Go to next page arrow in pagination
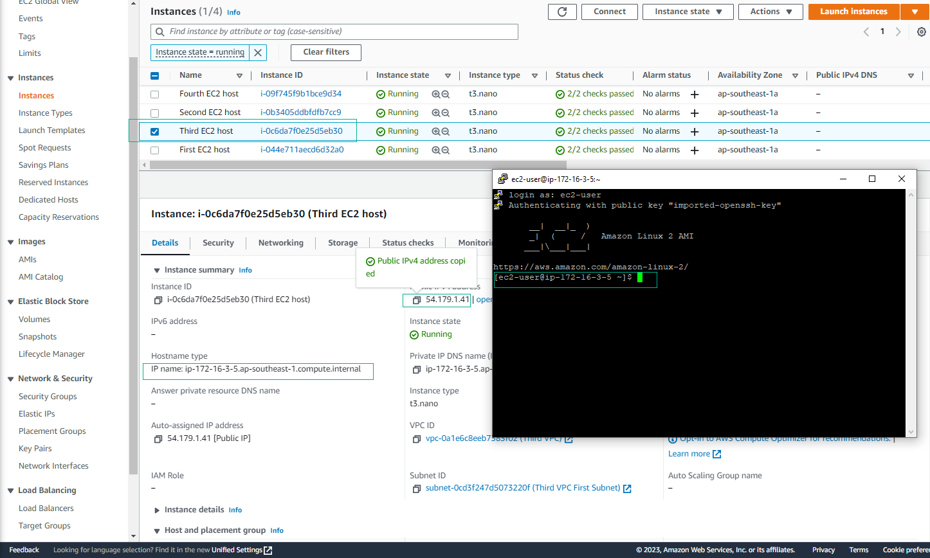Image resolution: width=930 pixels, height=558 pixels. (x=898, y=32)
